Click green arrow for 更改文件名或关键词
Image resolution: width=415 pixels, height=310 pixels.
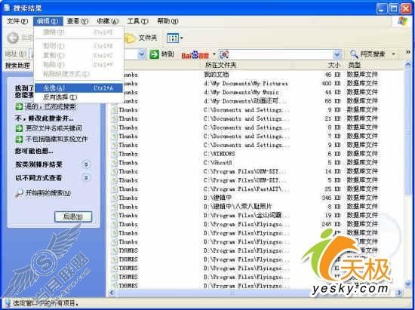coord(19,128)
